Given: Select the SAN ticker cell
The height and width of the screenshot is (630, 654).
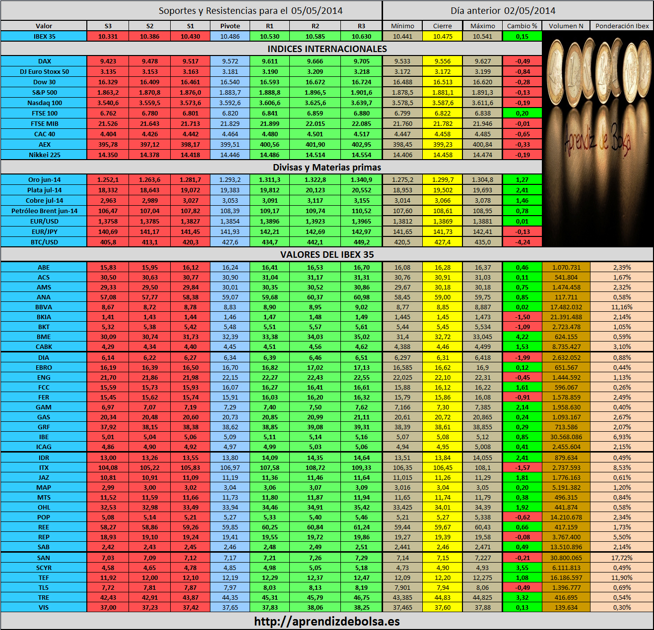Looking at the screenshot, I should coord(44,558).
